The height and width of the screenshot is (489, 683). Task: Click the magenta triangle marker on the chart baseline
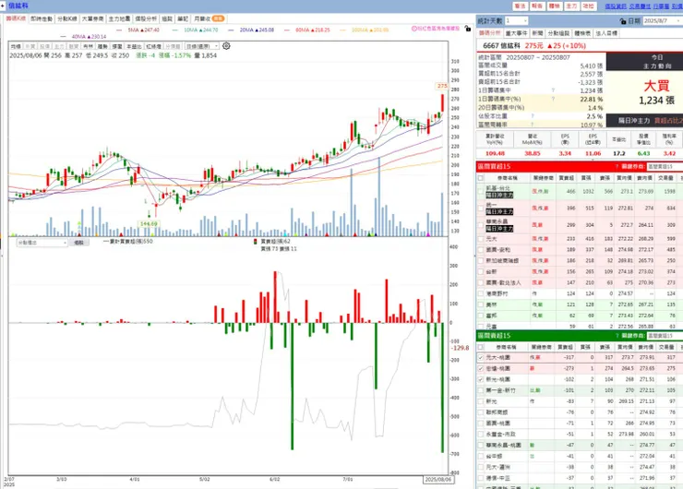click(x=428, y=234)
